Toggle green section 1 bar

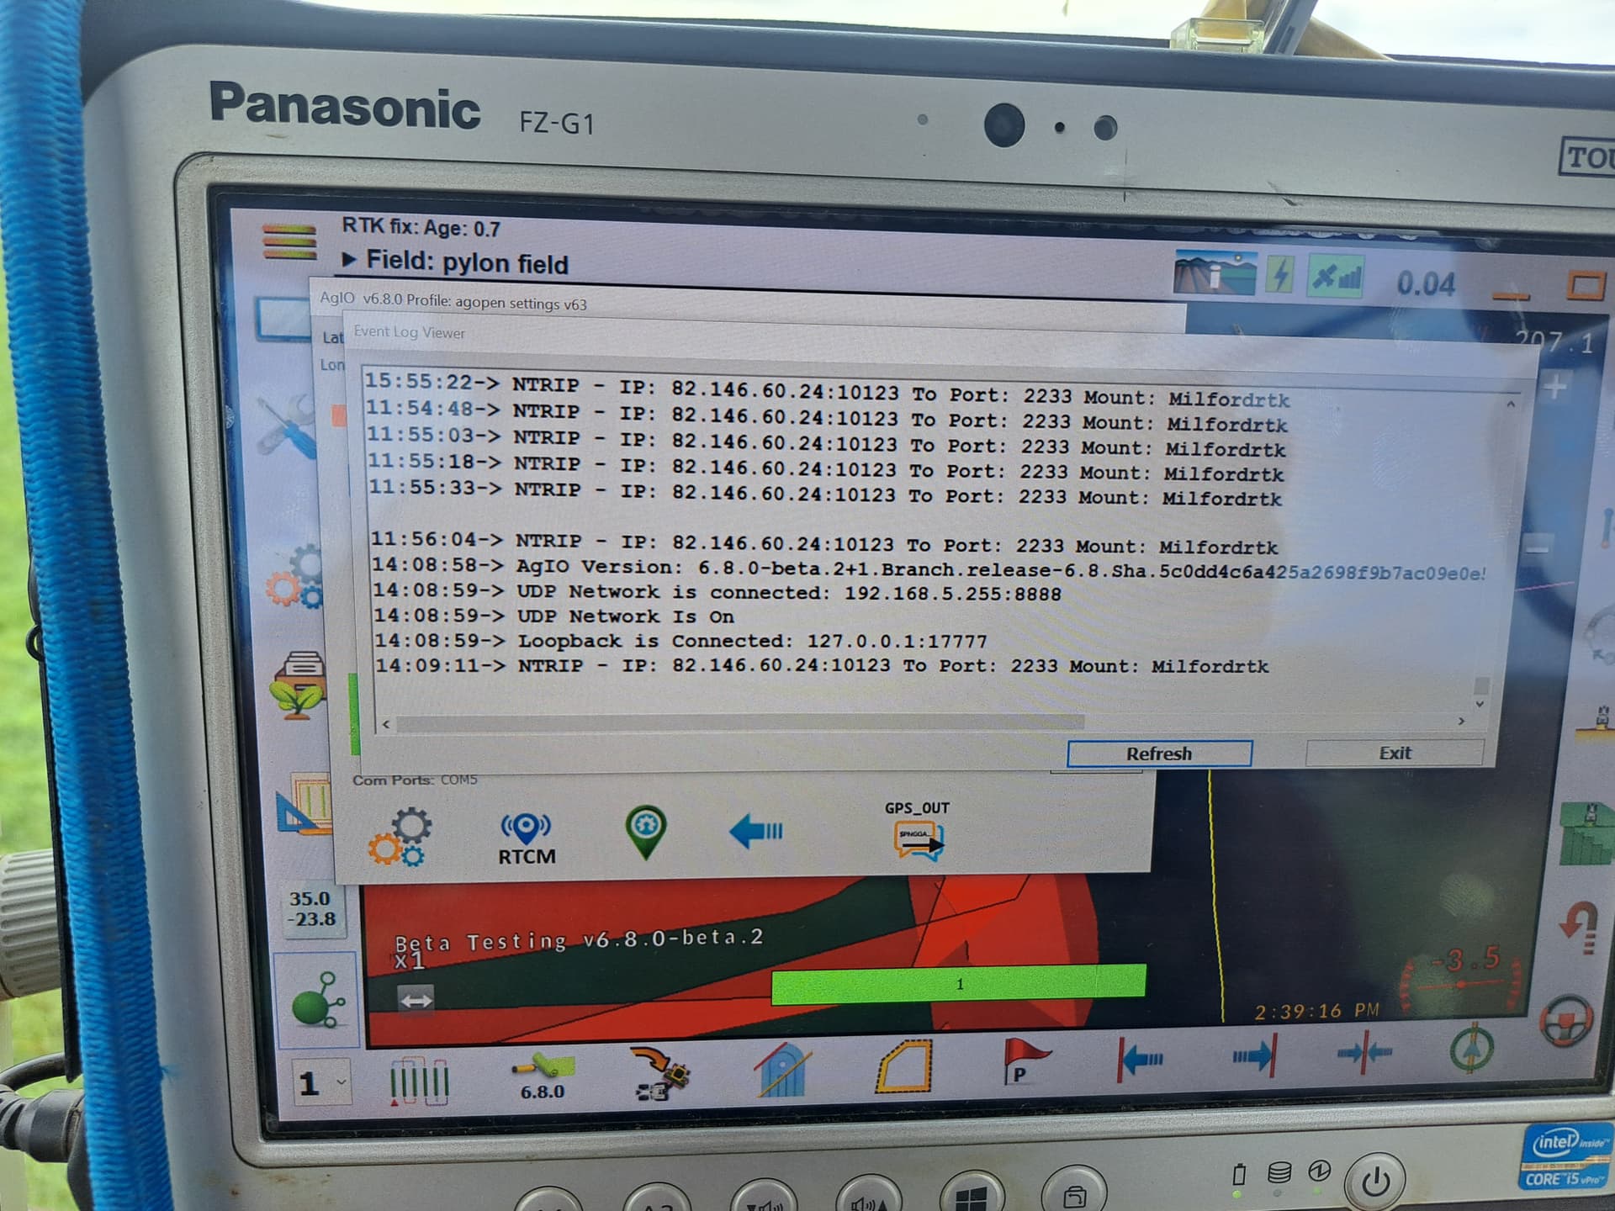958,984
